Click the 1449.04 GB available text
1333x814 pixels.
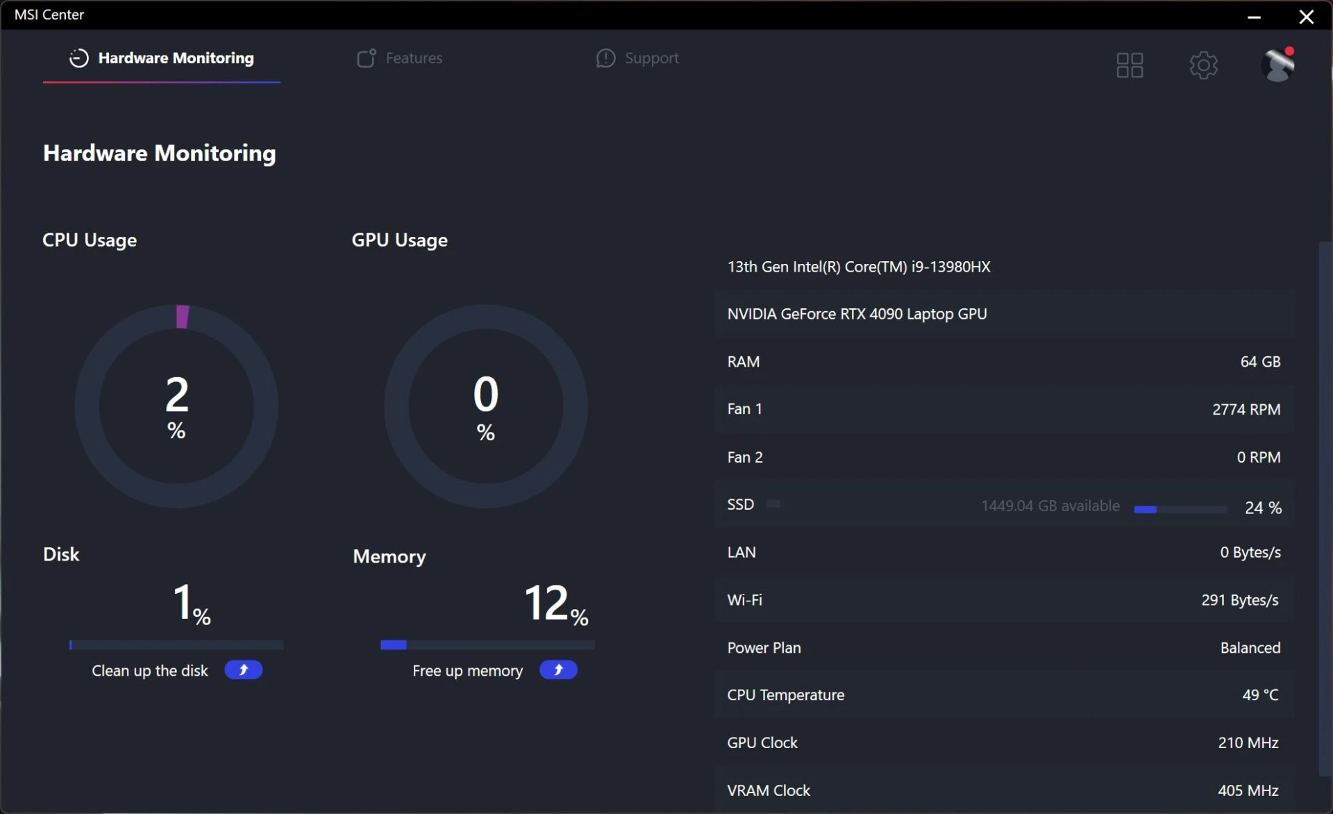[1050, 506]
